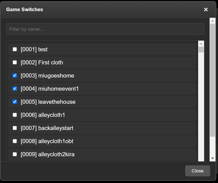Viewport: 218px width, 183px height.
Task: Close the Game Switches dialog with X
Action: pos(206,10)
